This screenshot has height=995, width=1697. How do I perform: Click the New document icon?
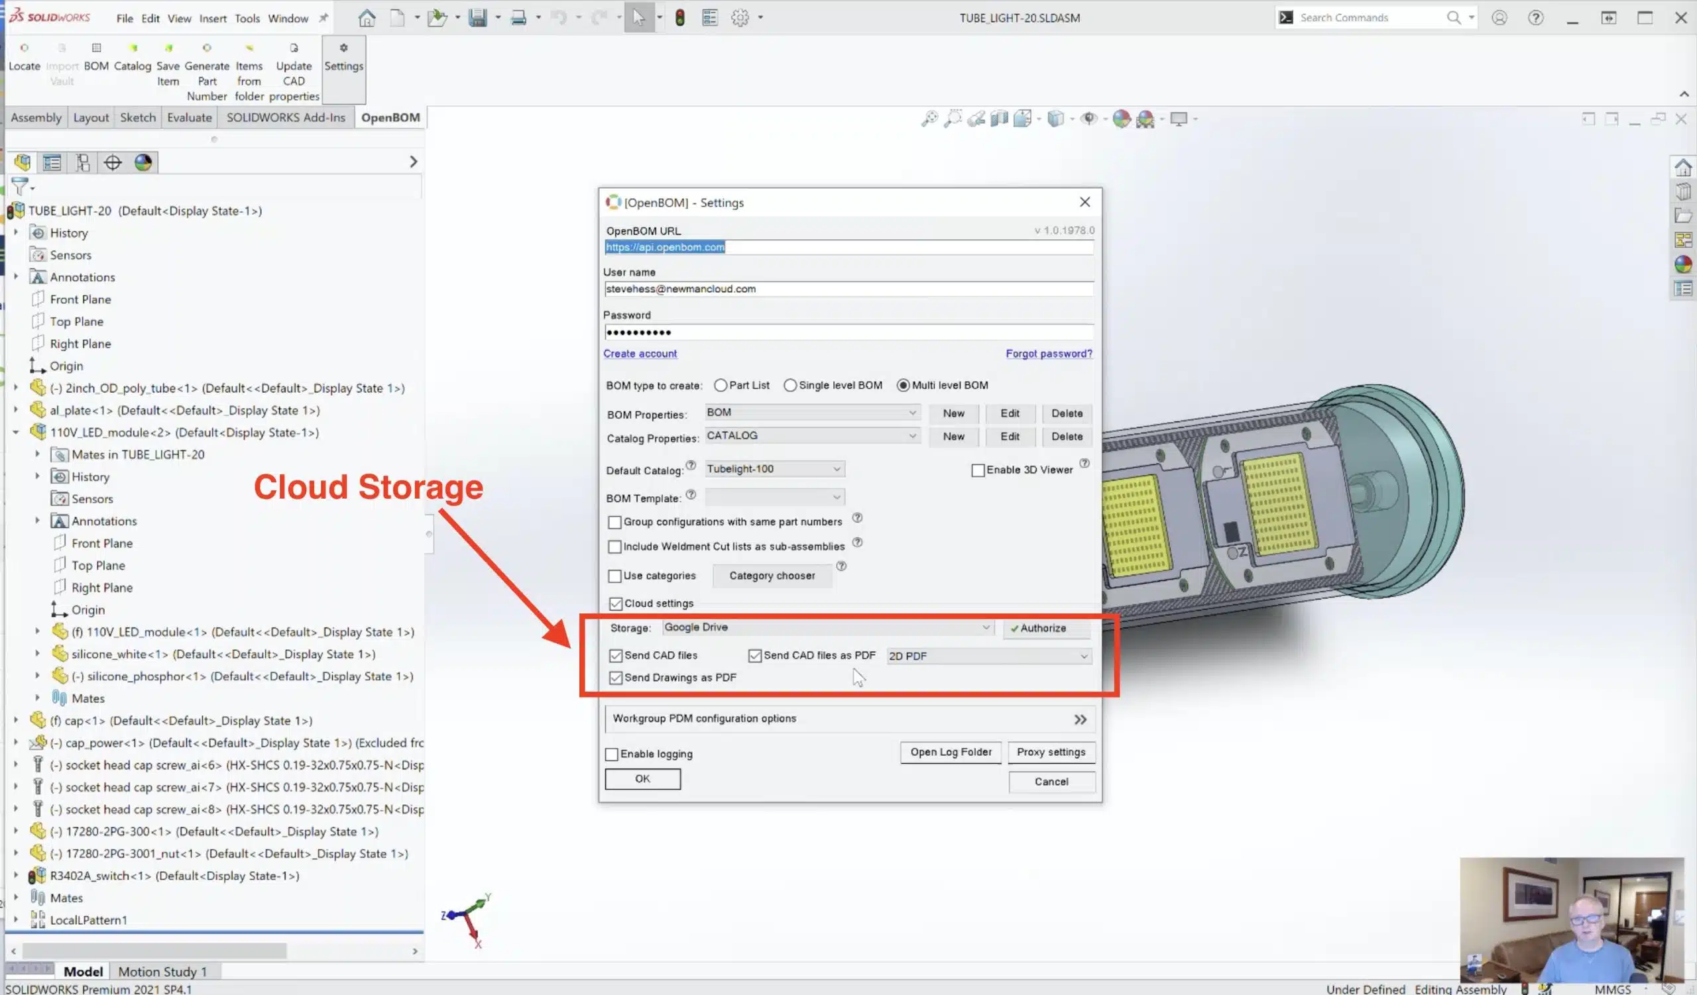[398, 18]
